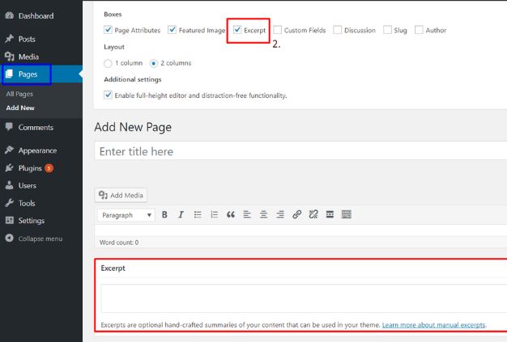Select the 1 column layout
Viewport: 507px width, 342px height.
pyautogui.click(x=108, y=63)
